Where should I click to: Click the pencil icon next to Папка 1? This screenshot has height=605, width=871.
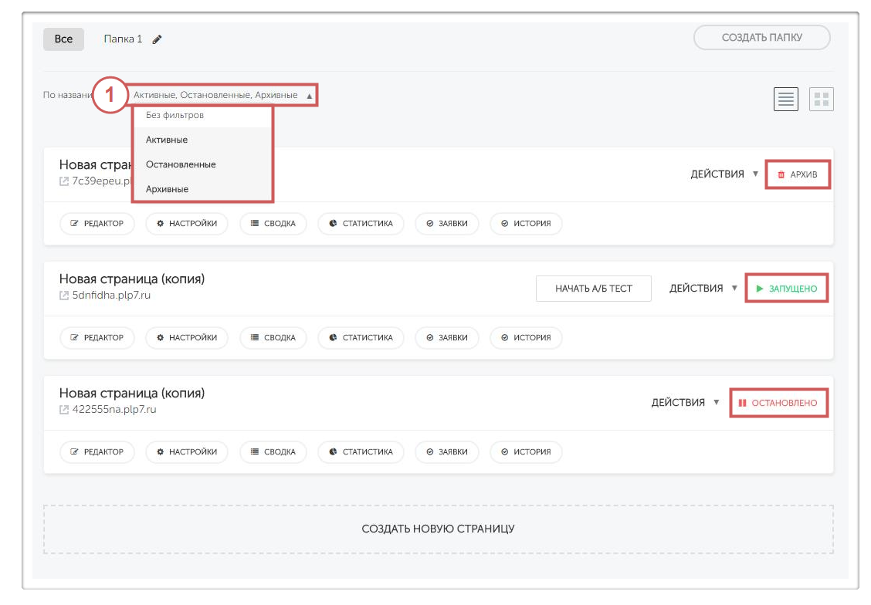pos(158,39)
